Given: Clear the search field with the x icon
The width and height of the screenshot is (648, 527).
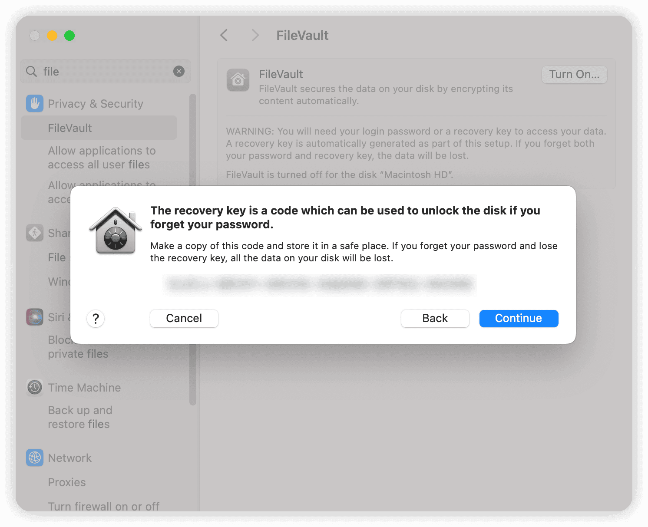Looking at the screenshot, I should coord(179,71).
